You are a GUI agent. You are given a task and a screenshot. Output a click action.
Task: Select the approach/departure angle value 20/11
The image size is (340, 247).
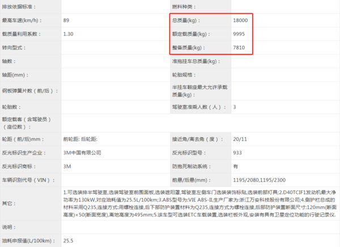click(x=240, y=139)
